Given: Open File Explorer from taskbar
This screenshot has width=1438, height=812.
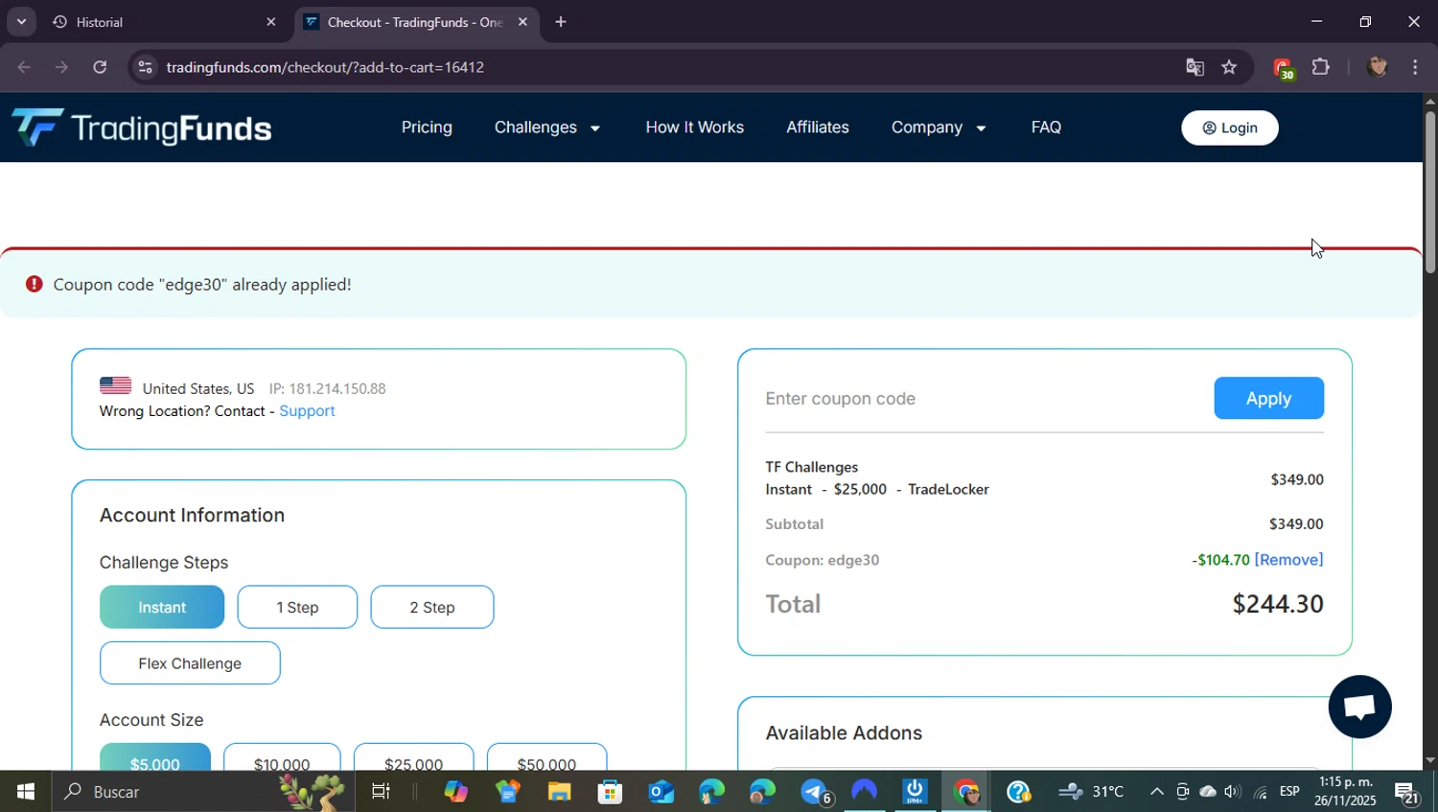Looking at the screenshot, I should (559, 792).
